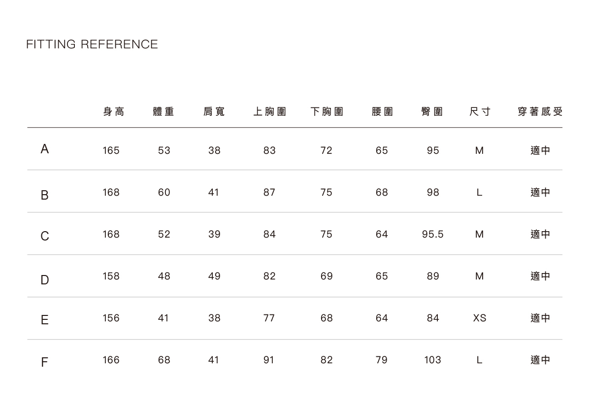Viewport: 591px width, 414px height.
Task: Click the 腰圍 column header
Action: pyautogui.click(x=382, y=112)
